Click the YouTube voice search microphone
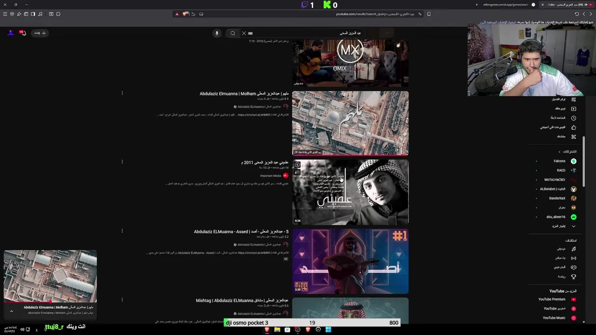 pos(217,33)
